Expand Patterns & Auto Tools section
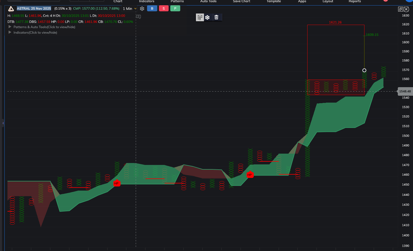Viewport: 413px width, 251px height. [10, 27]
